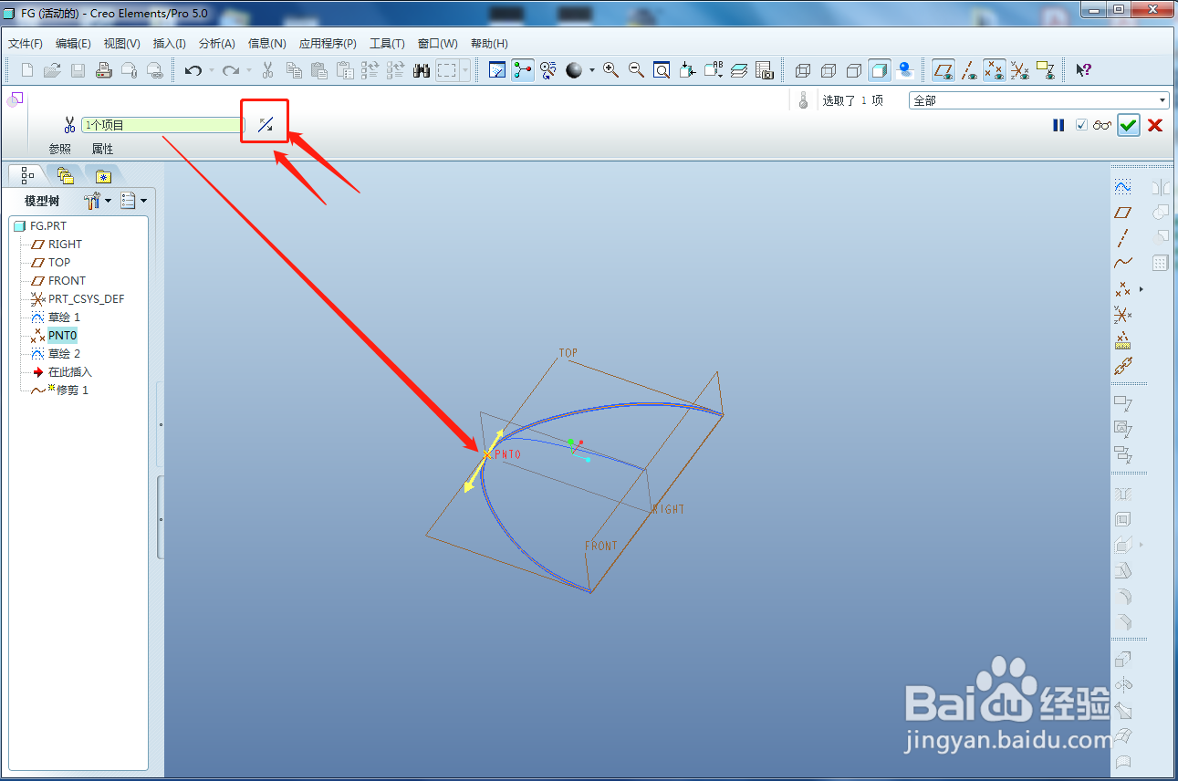1178x781 pixels.
Task: Click the New file icon
Action: (x=27, y=70)
